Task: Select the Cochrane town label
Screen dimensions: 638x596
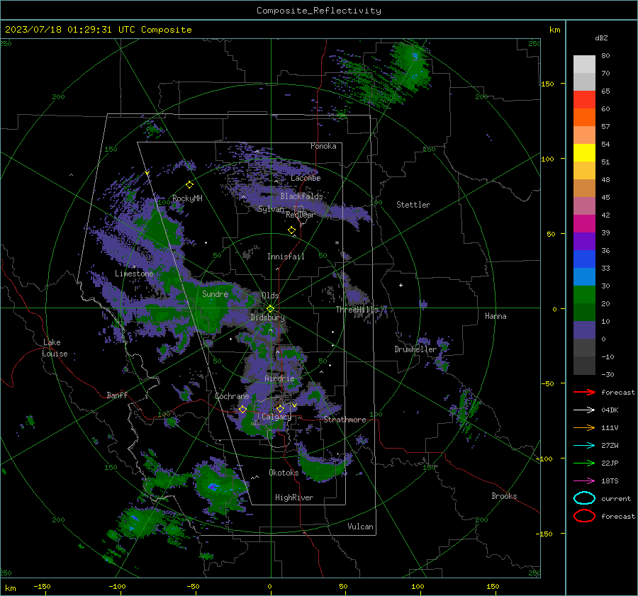Action: [x=232, y=396]
